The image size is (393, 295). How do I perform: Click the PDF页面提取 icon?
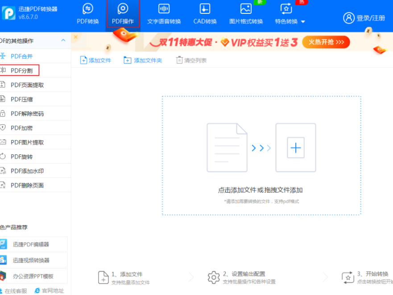(x=3, y=84)
